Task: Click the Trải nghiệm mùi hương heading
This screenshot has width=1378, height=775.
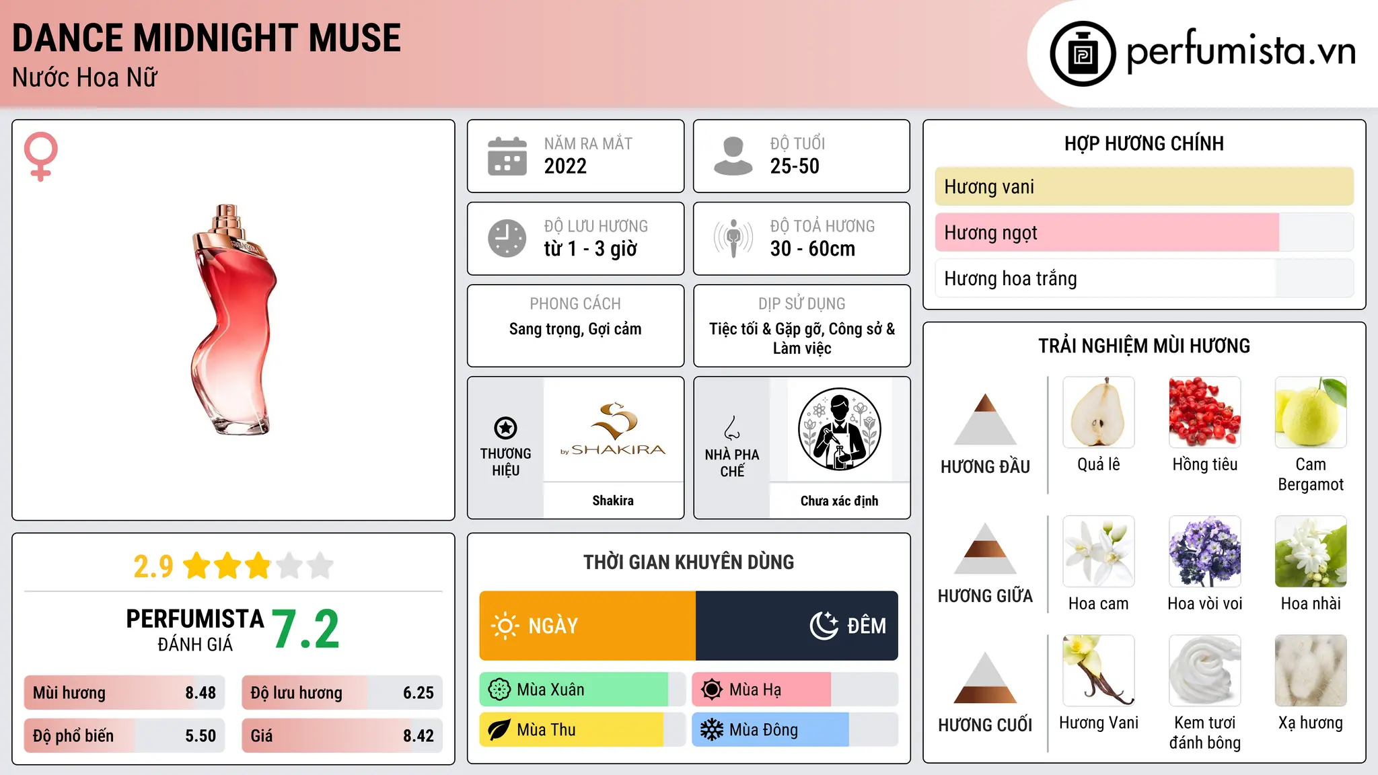Action: [1144, 346]
